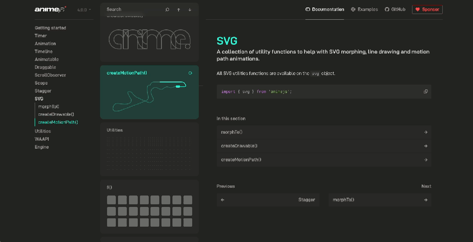
Task: Click 'In this section' label
Action: click(x=231, y=119)
